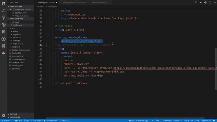The image size is (217, 122).
Task: Open the Extensions view in activity bar
Action: pos(3,32)
